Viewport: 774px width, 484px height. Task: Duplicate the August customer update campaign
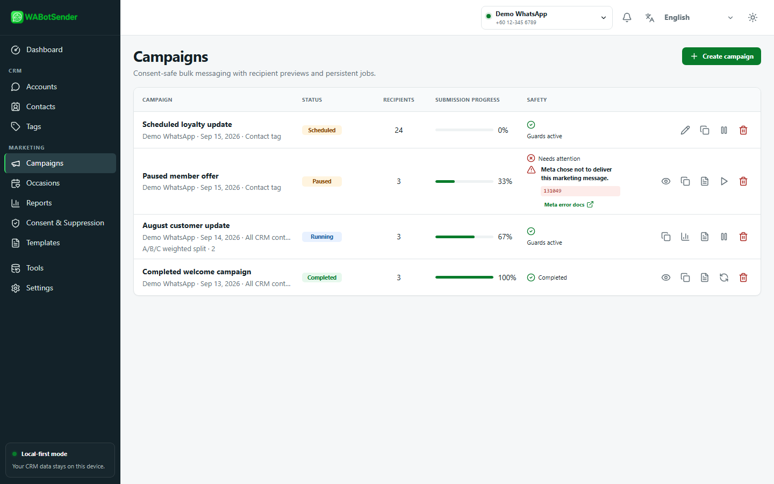(666, 237)
